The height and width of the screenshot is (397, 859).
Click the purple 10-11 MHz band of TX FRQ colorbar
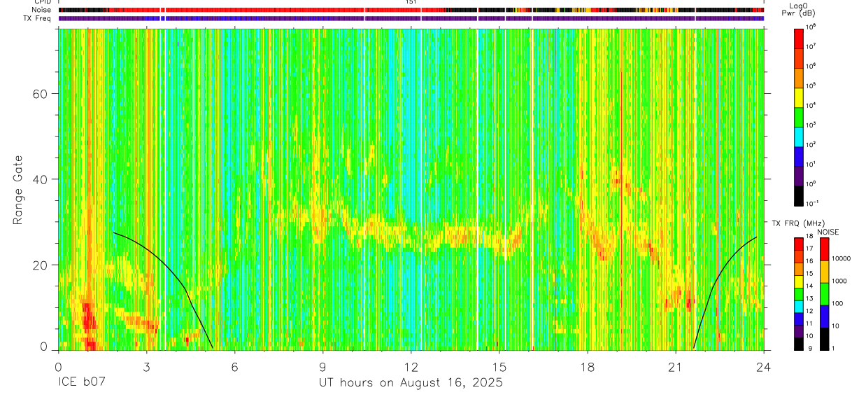click(x=799, y=332)
